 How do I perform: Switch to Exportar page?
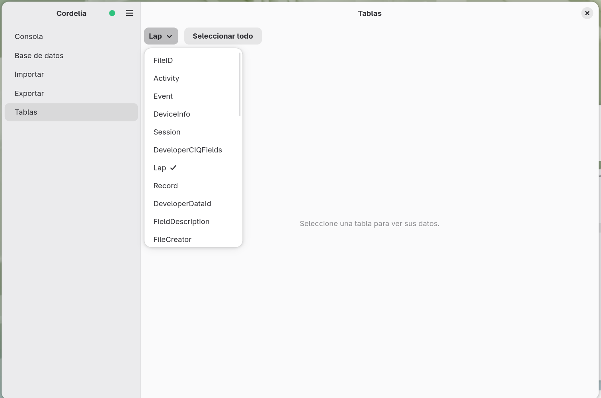pos(71,93)
